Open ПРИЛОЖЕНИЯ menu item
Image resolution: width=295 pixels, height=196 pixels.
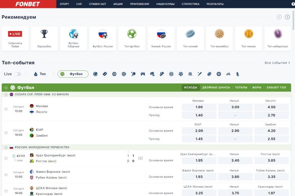139,4
